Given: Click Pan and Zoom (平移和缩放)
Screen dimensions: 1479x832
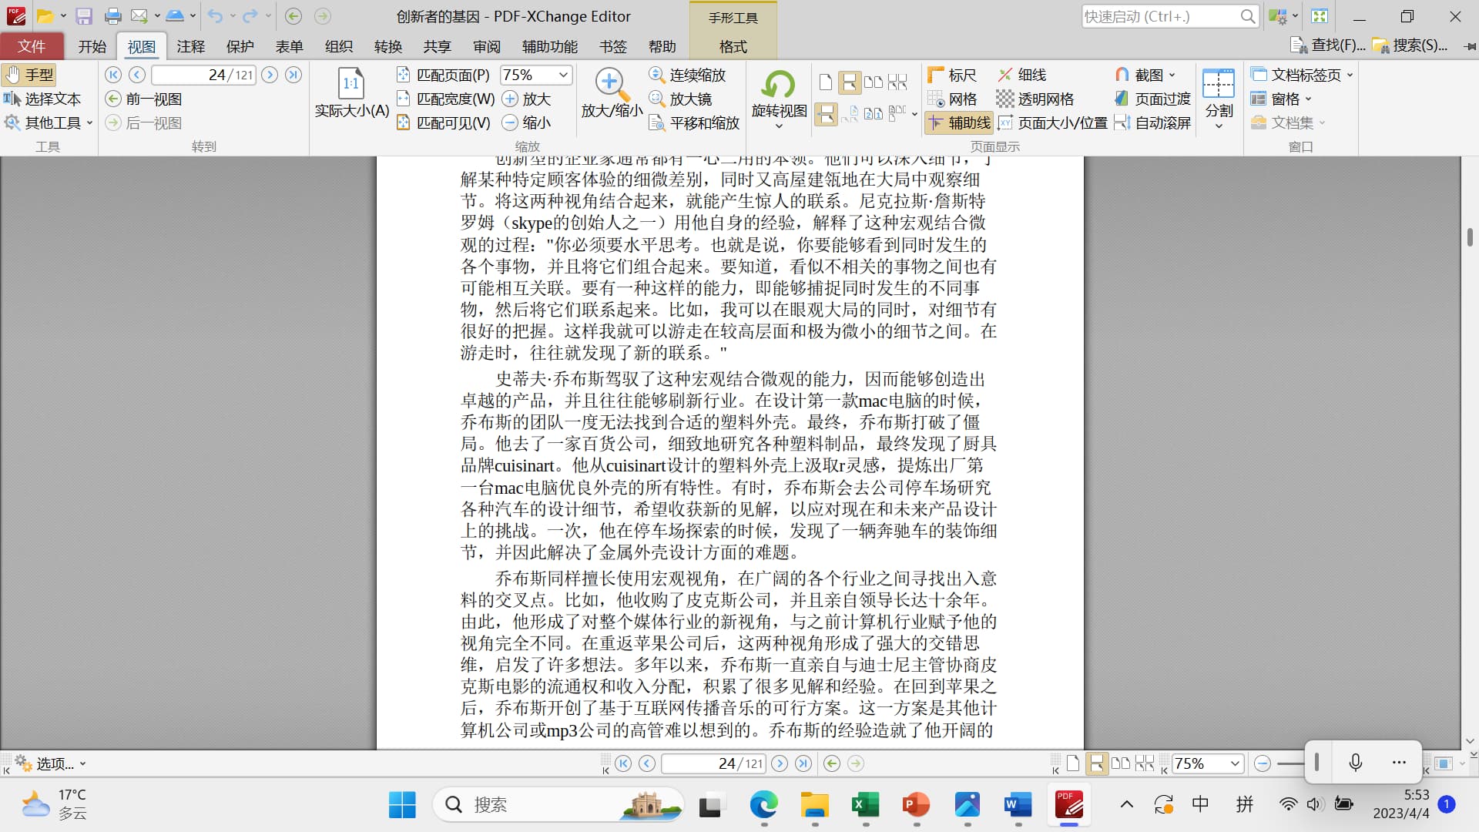Looking at the screenshot, I should tap(694, 122).
